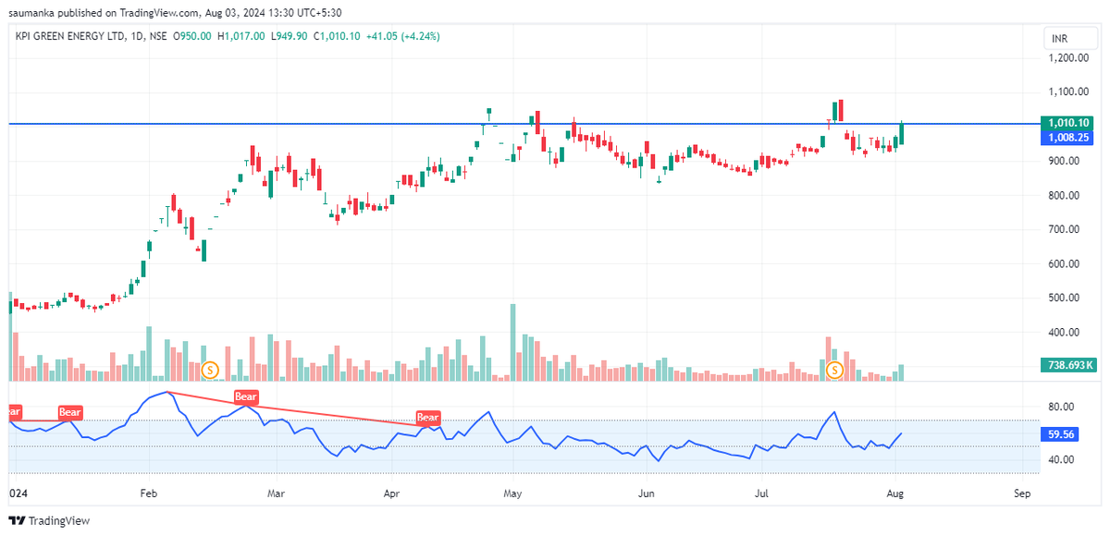
Task: Click the change value +41.05 (+4.24%)
Action: 403,36
